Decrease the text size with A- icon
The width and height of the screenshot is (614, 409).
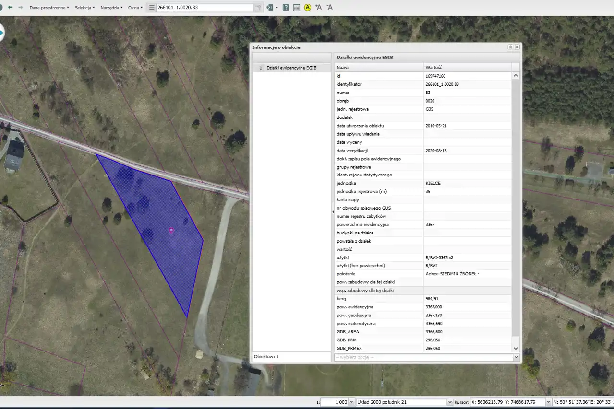coord(329,8)
